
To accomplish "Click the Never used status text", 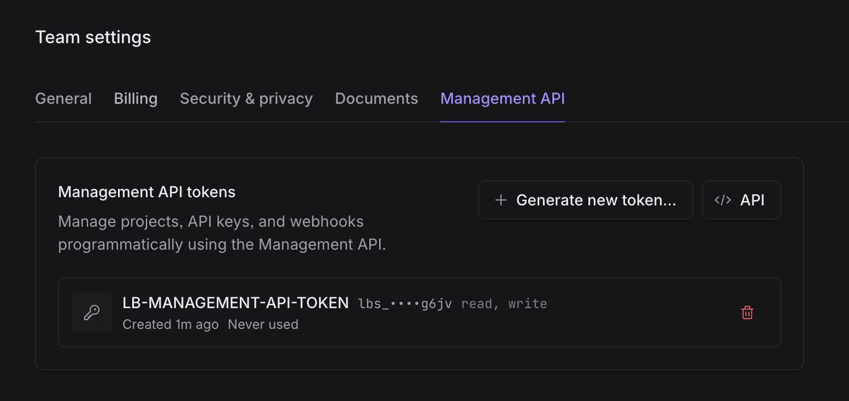I will pyautogui.click(x=263, y=324).
